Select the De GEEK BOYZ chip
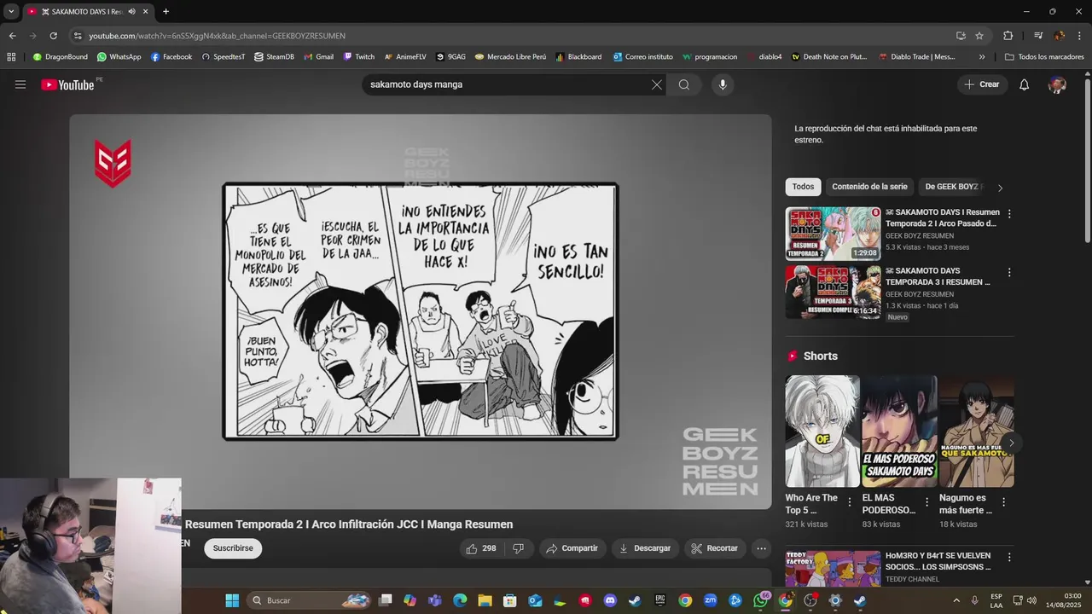This screenshot has height=614, width=1092. pyautogui.click(x=953, y=187)
